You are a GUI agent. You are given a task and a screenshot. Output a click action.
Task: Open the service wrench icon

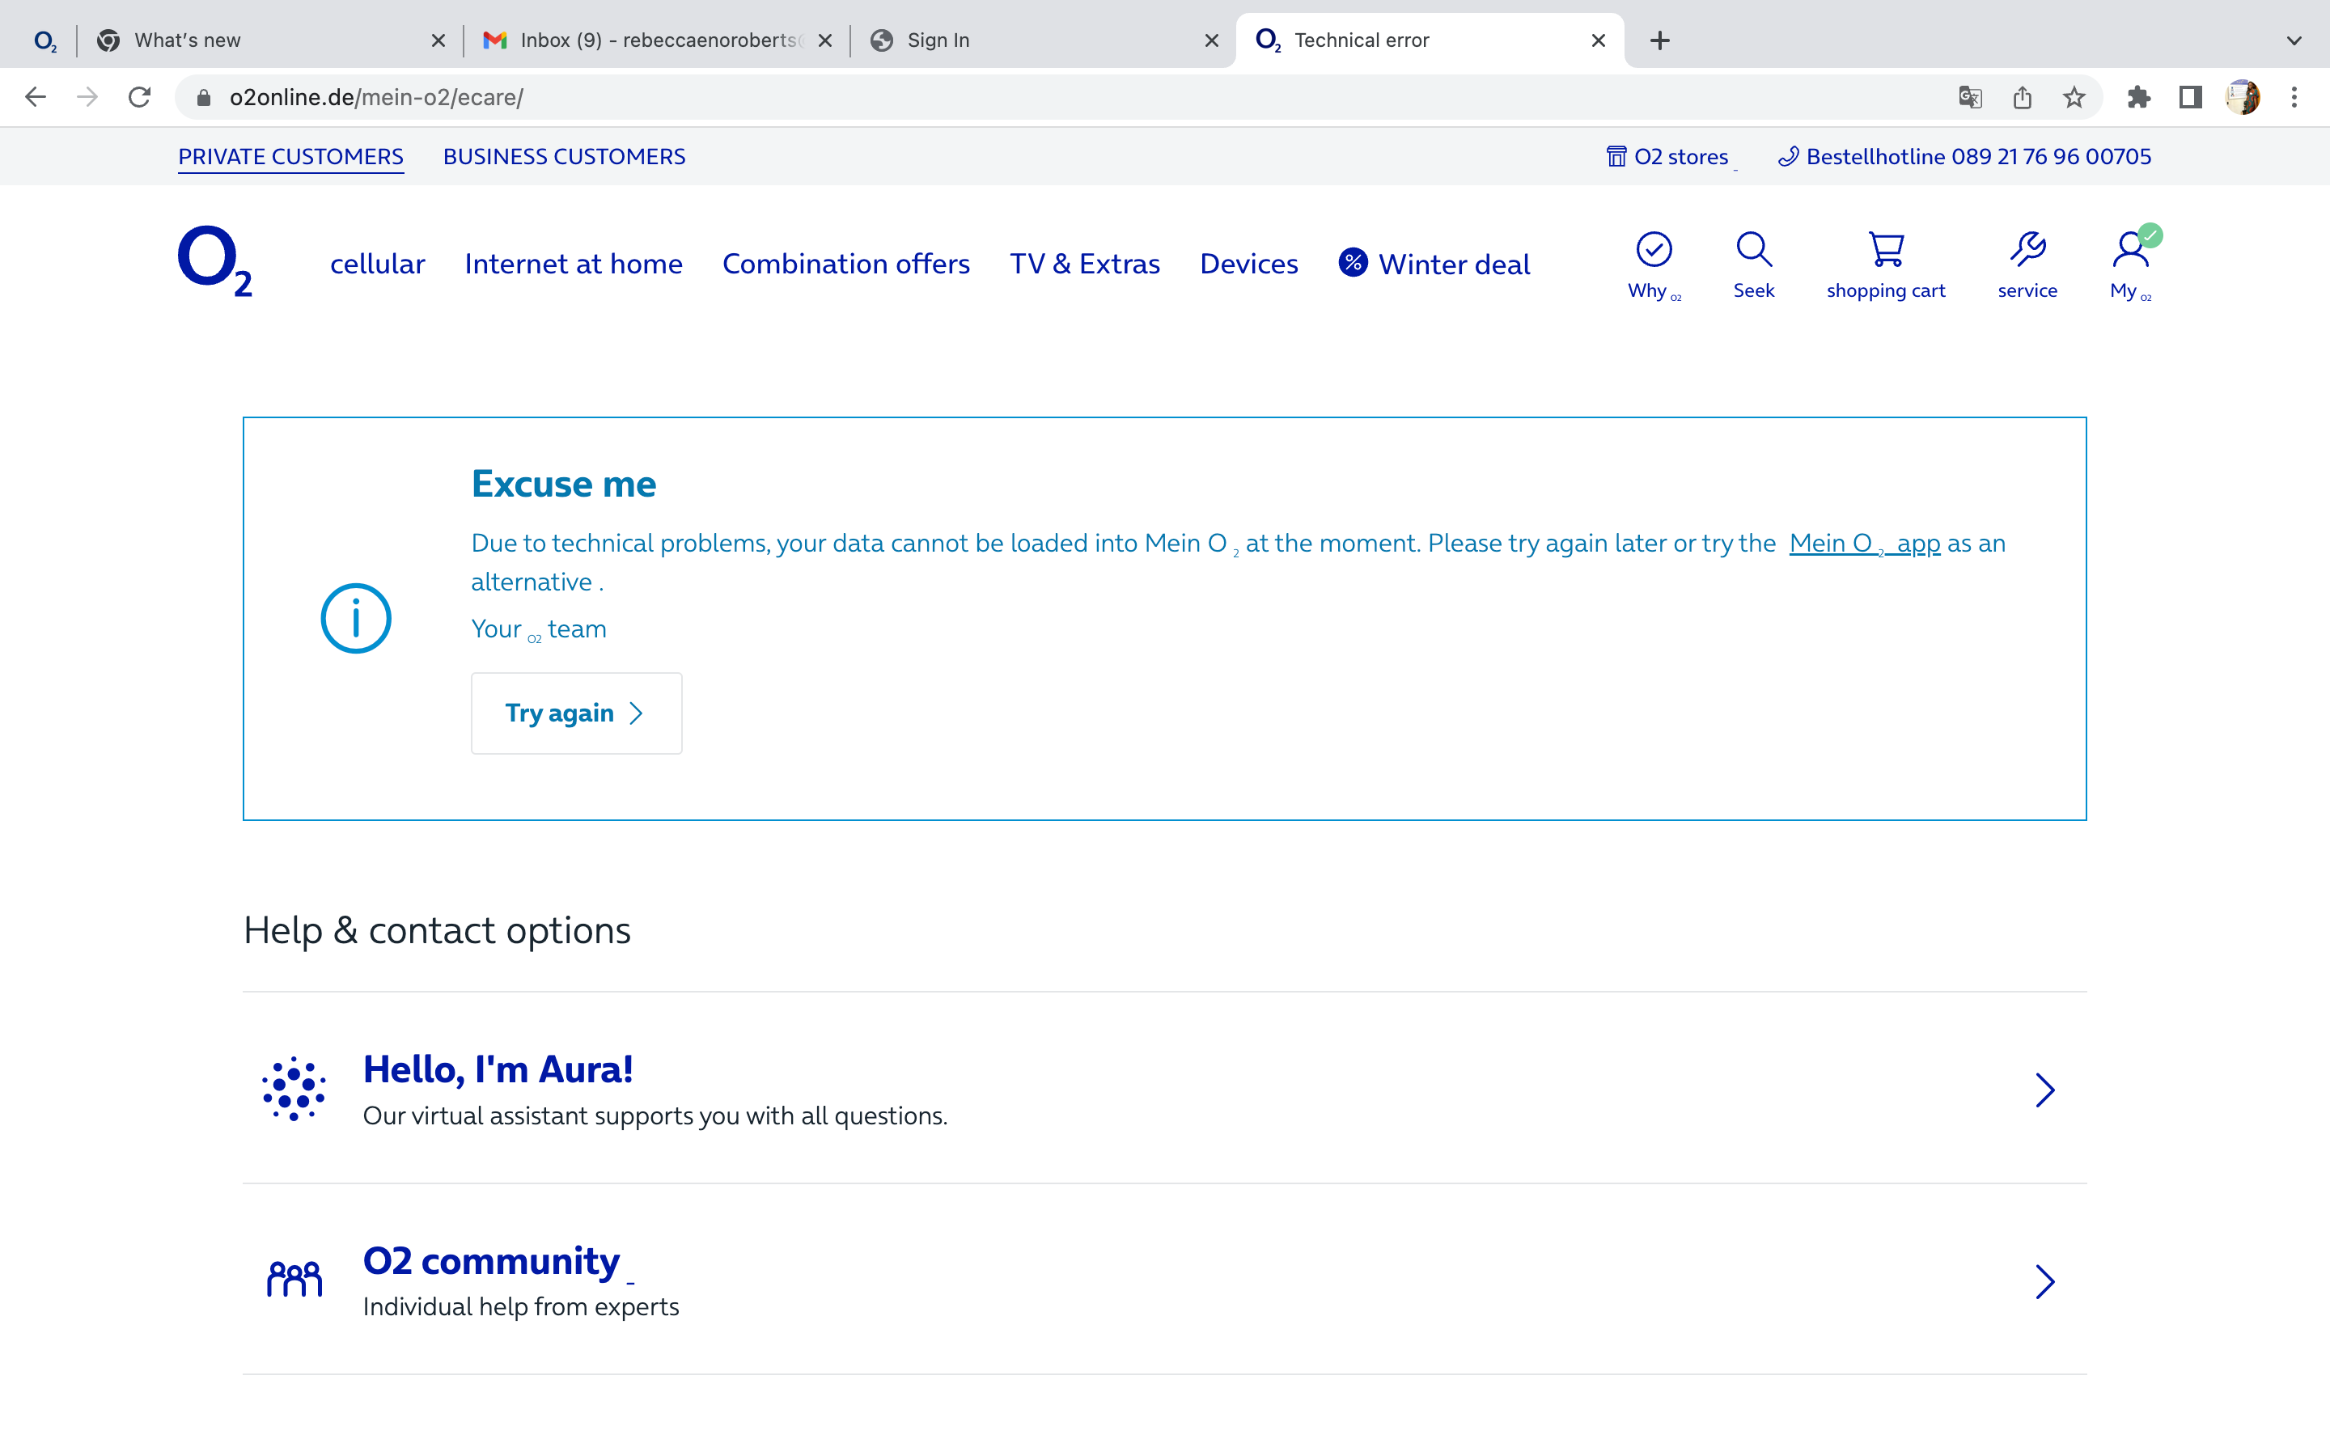pos(2027,249)
